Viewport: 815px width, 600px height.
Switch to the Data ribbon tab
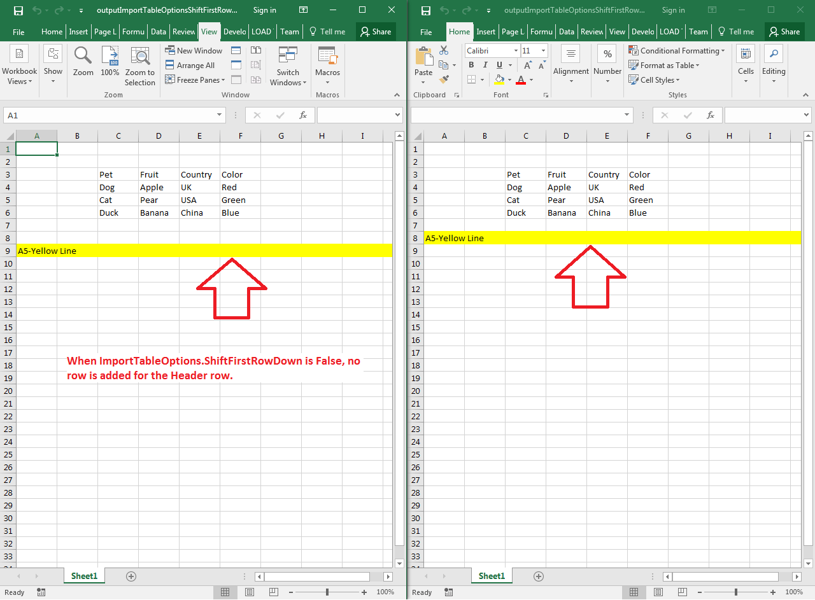click(158, 31)
